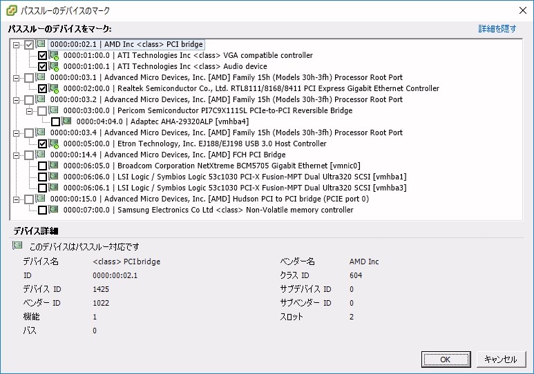Click the class ID value 604
Viewport: 534px width, 374px height.
(x=356, y=275)
